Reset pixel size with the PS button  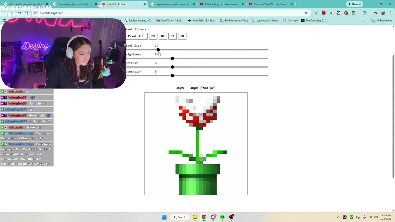(153, 36)
